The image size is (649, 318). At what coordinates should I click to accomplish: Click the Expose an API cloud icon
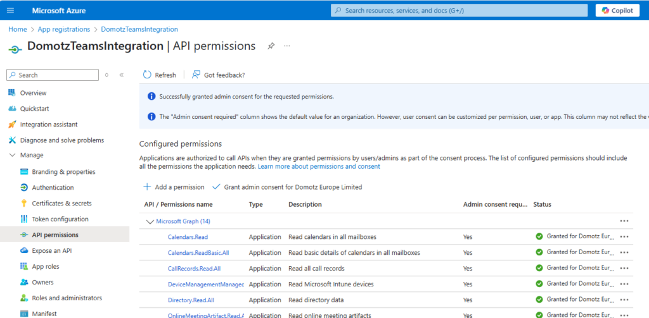(x=24, y=251)
